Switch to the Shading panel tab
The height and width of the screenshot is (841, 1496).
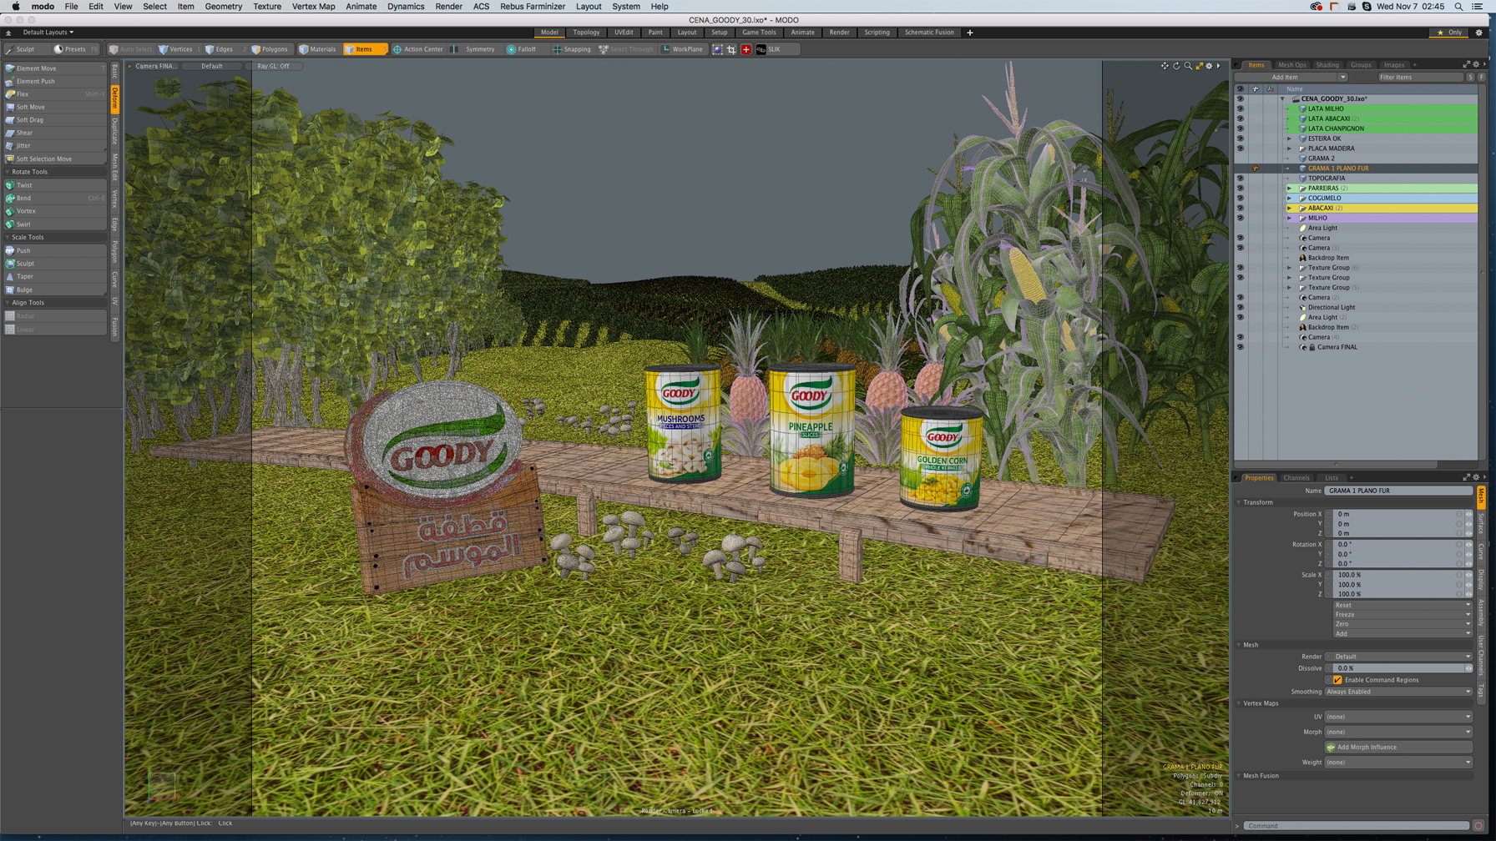(x=1327, y=65)
